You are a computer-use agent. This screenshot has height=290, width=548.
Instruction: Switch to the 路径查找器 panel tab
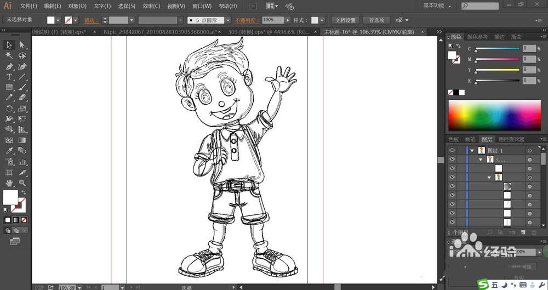point(511,139)
